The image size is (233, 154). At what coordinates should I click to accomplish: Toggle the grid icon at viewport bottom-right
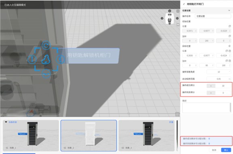point(177,114)
